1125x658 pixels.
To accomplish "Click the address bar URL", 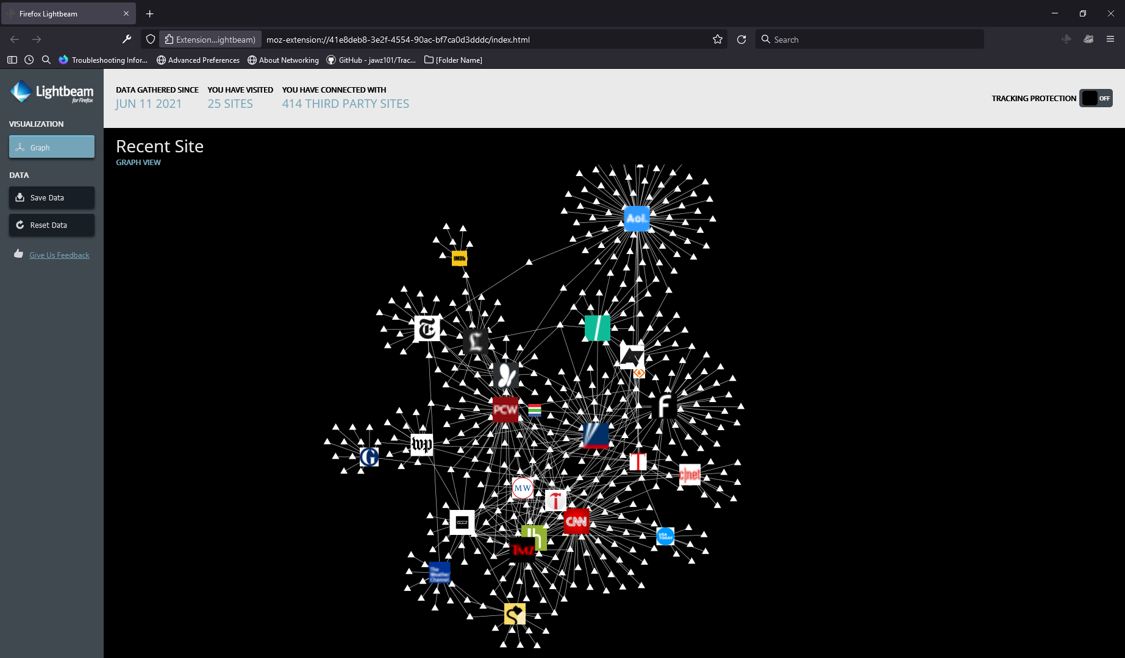I will [x=398, y=40].
